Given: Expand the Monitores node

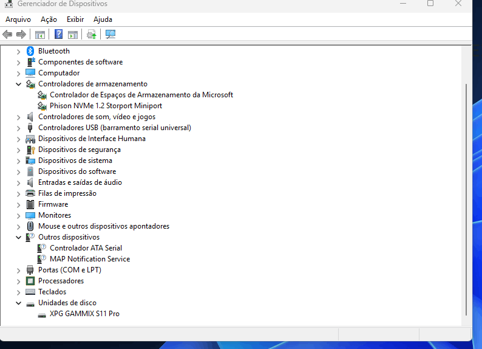Looking at the screenshot, I should pos(18,216).
